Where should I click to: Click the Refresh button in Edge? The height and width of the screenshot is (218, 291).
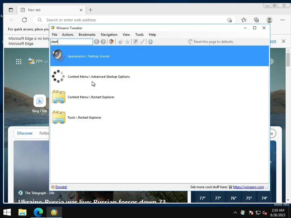pyautogui.click(x=24, y=20)
